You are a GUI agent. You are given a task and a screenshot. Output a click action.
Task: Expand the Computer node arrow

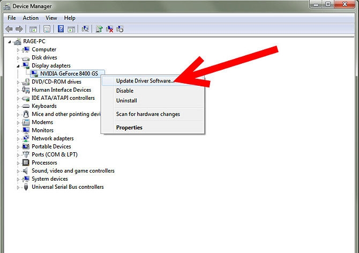(x=18, y=50)
